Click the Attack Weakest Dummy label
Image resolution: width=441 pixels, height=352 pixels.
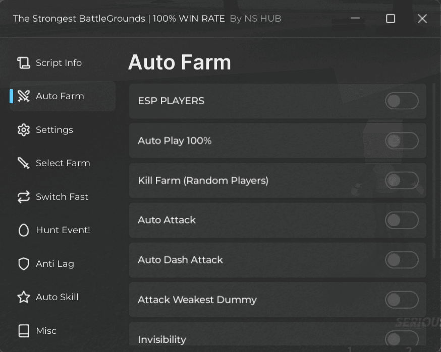coord(197,300)
